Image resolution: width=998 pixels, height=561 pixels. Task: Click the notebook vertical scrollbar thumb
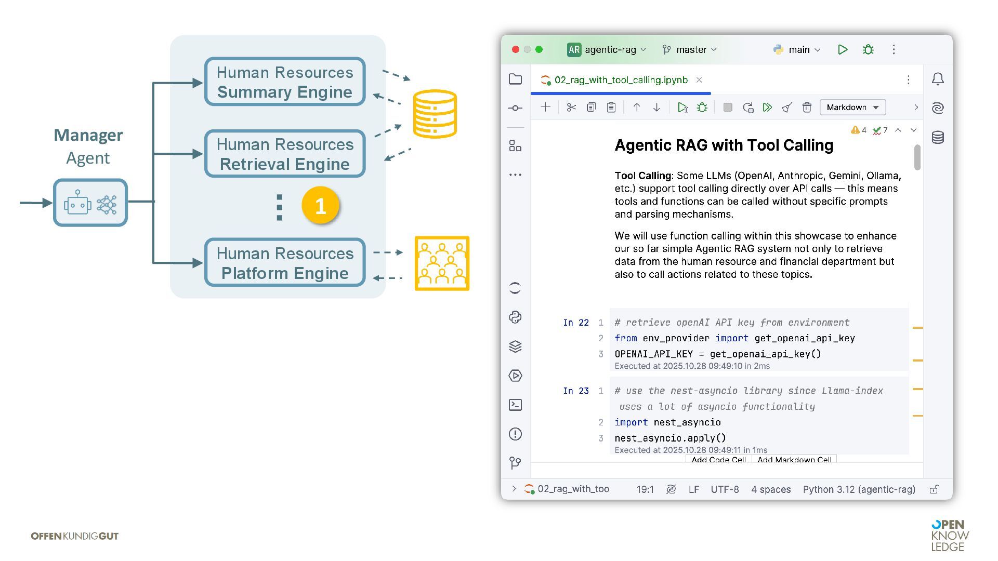(917, 157)
